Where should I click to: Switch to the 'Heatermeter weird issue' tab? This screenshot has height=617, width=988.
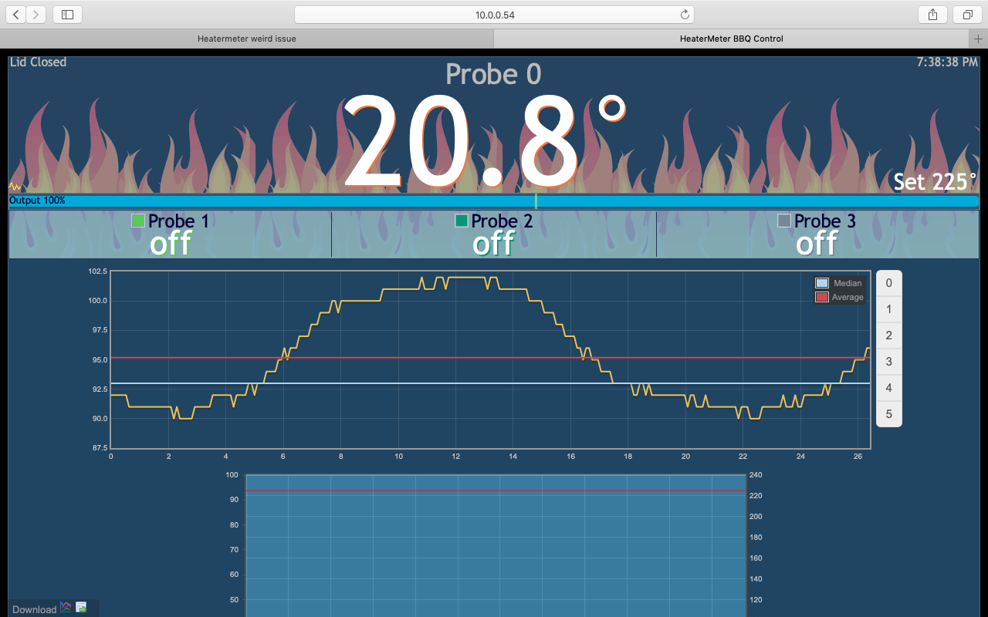(x=247, y=39)
